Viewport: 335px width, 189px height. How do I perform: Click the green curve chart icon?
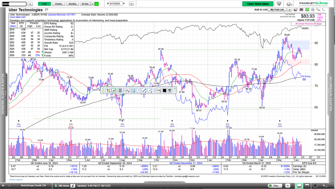pos(307,10)
